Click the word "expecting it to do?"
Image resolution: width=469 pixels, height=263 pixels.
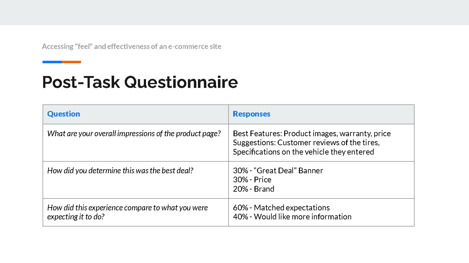(76, 217)
